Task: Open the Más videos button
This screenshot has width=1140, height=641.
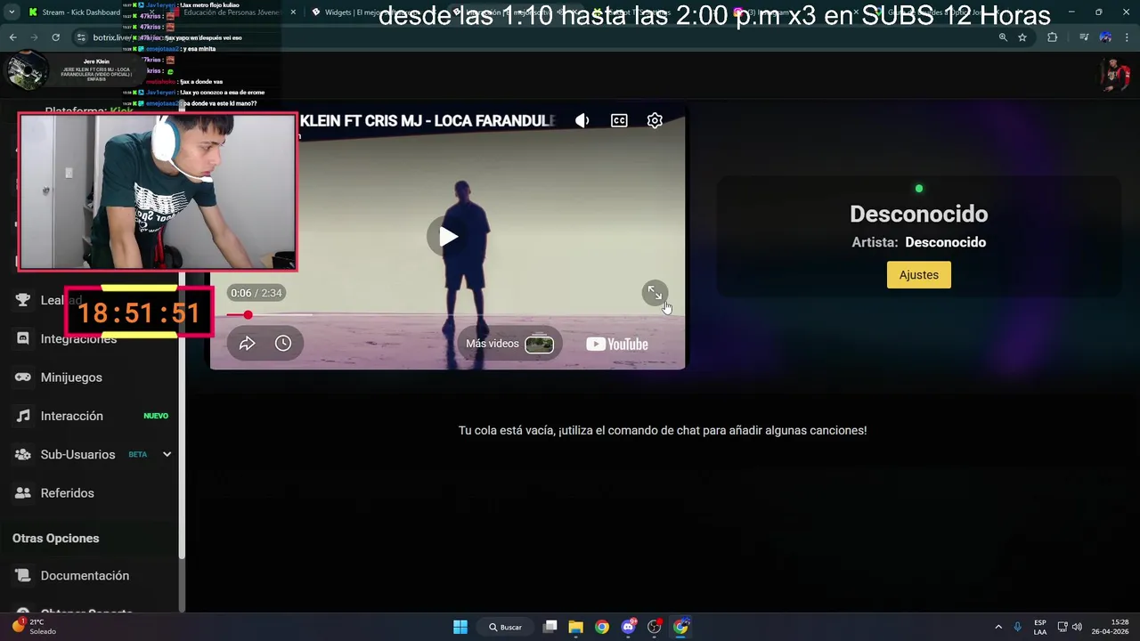Action: [x=509, y=344]
